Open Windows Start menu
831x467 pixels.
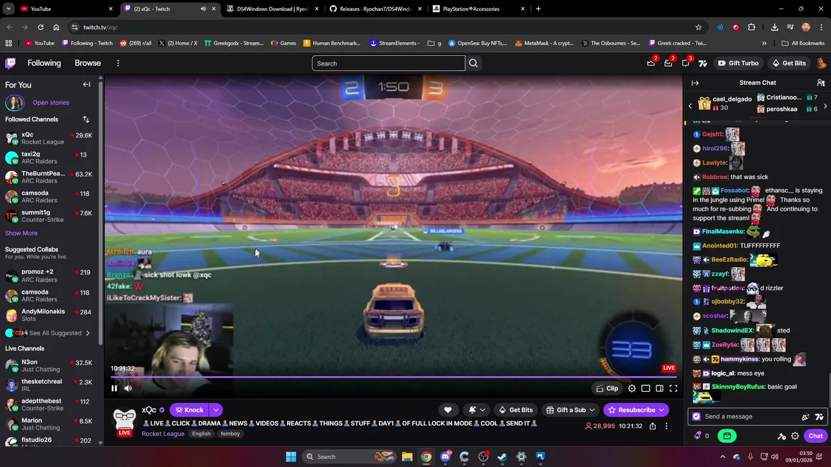click(291, 457)
